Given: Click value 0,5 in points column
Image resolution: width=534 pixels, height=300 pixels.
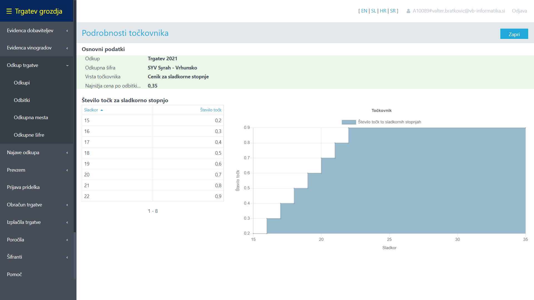Looking at the screenshot, I should coord(218,153).
